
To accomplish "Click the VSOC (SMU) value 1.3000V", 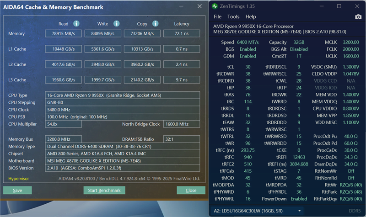I will tap(351, 67).
